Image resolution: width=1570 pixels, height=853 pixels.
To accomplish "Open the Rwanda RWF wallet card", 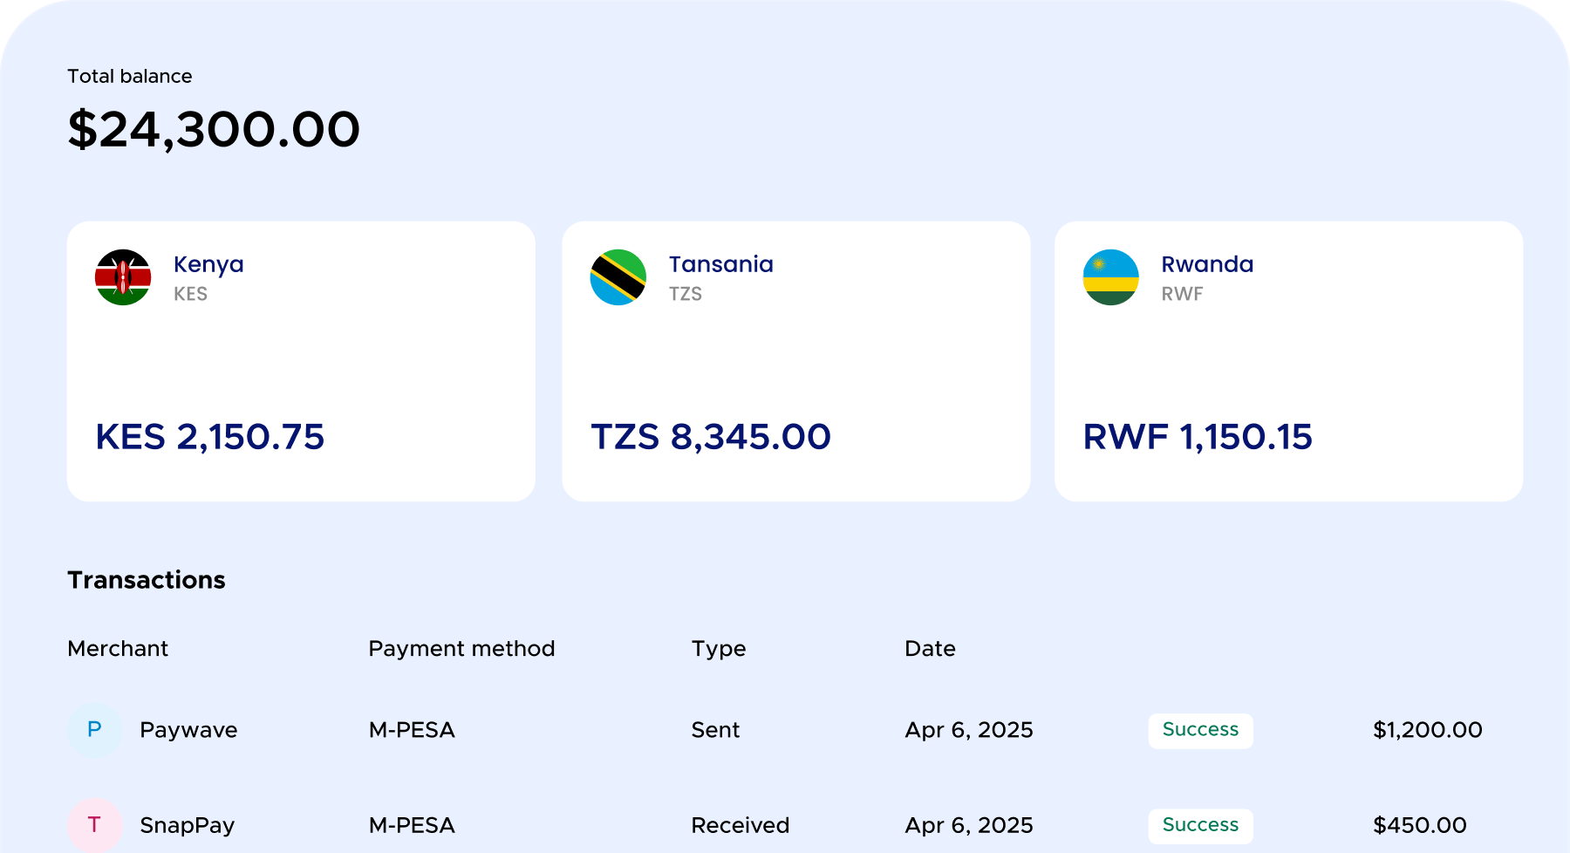I will click(x=1288, y=361).
